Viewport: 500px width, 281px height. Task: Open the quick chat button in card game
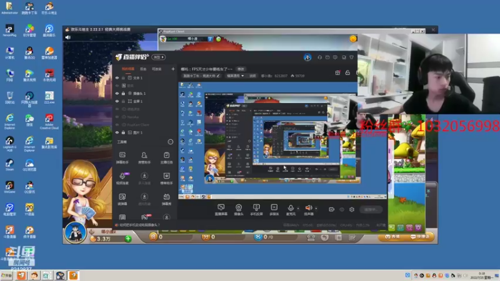pyautogui.click(x=421, y=237)
